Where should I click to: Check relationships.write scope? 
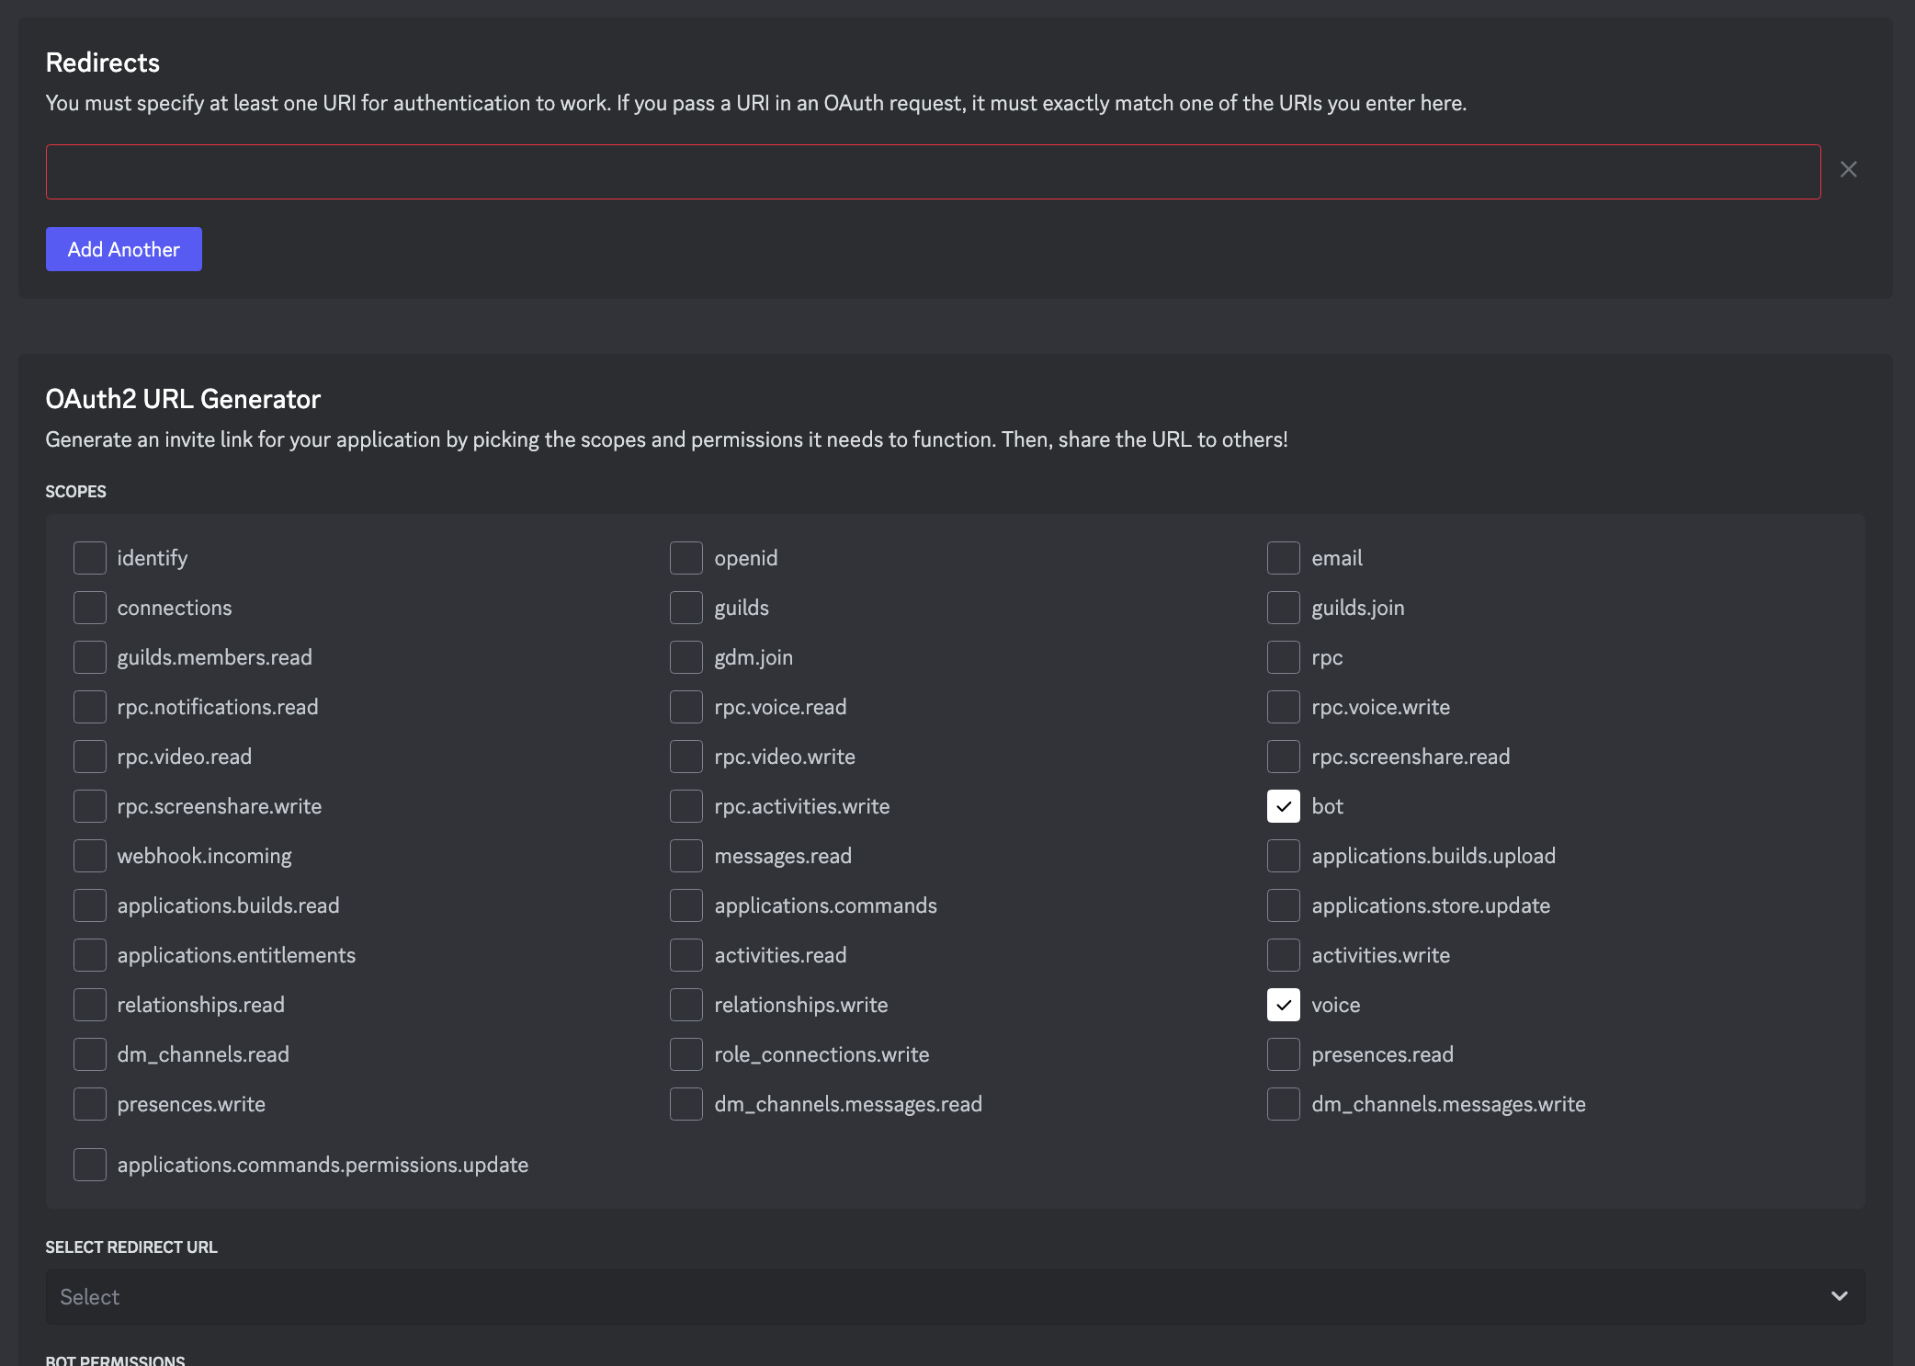[x=686, y=1005]
